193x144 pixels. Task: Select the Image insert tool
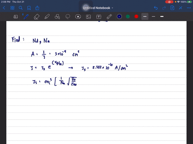(x=88, y=17)
